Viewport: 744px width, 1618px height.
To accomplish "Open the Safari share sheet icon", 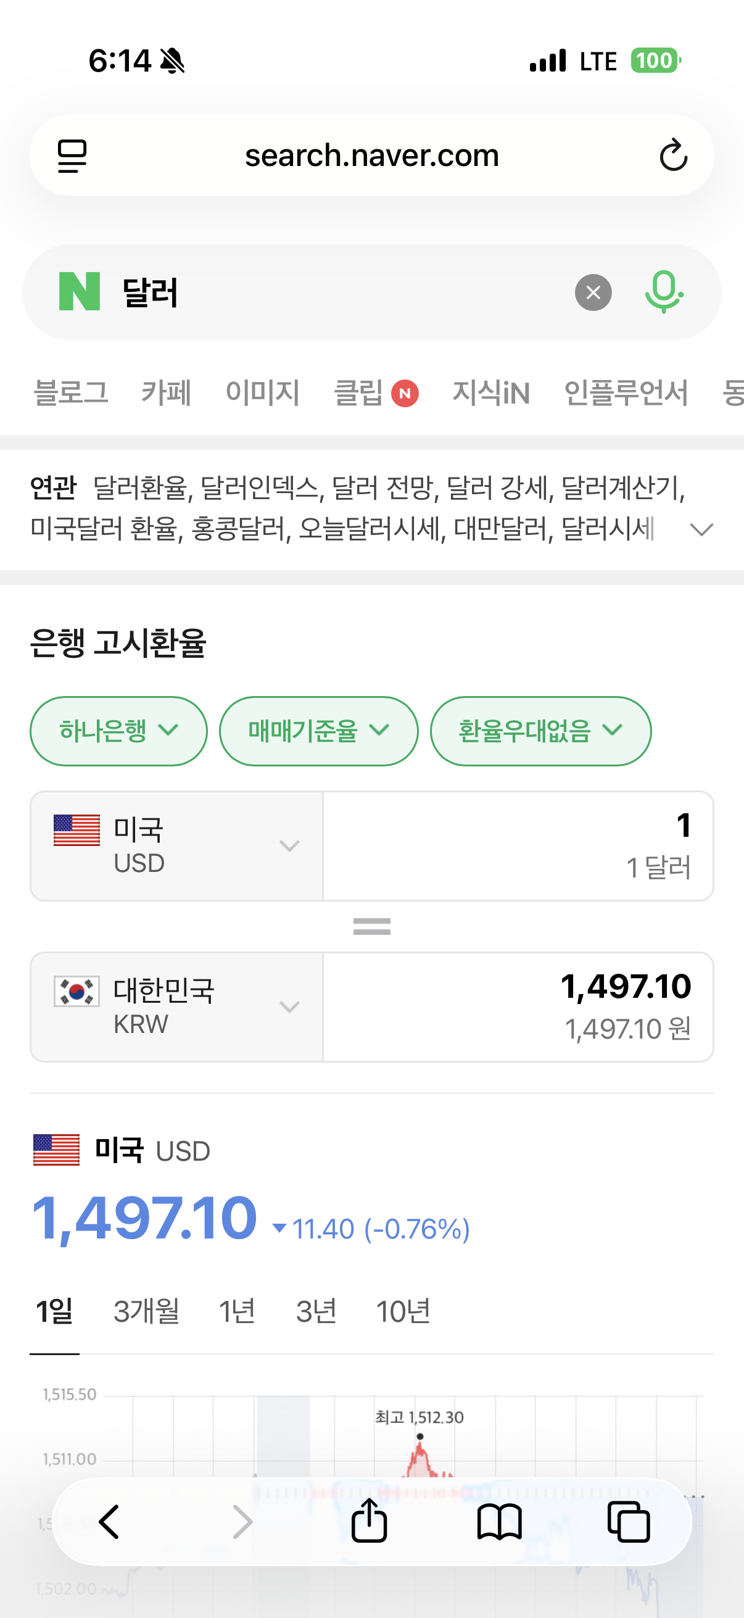I will tap(368, 1521).
